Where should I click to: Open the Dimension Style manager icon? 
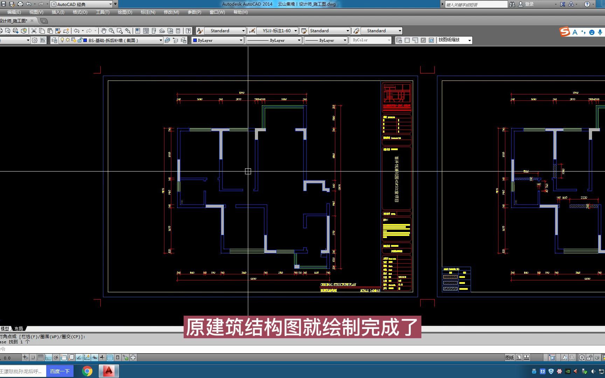tap(252, 31)
